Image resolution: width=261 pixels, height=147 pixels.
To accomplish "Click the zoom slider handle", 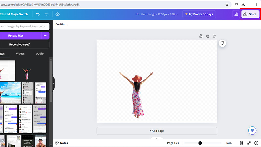I will coord(200,143).
